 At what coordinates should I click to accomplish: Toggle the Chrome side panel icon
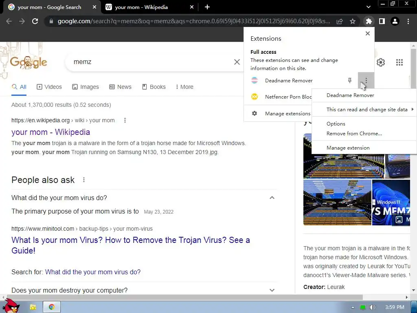(382, 21)
